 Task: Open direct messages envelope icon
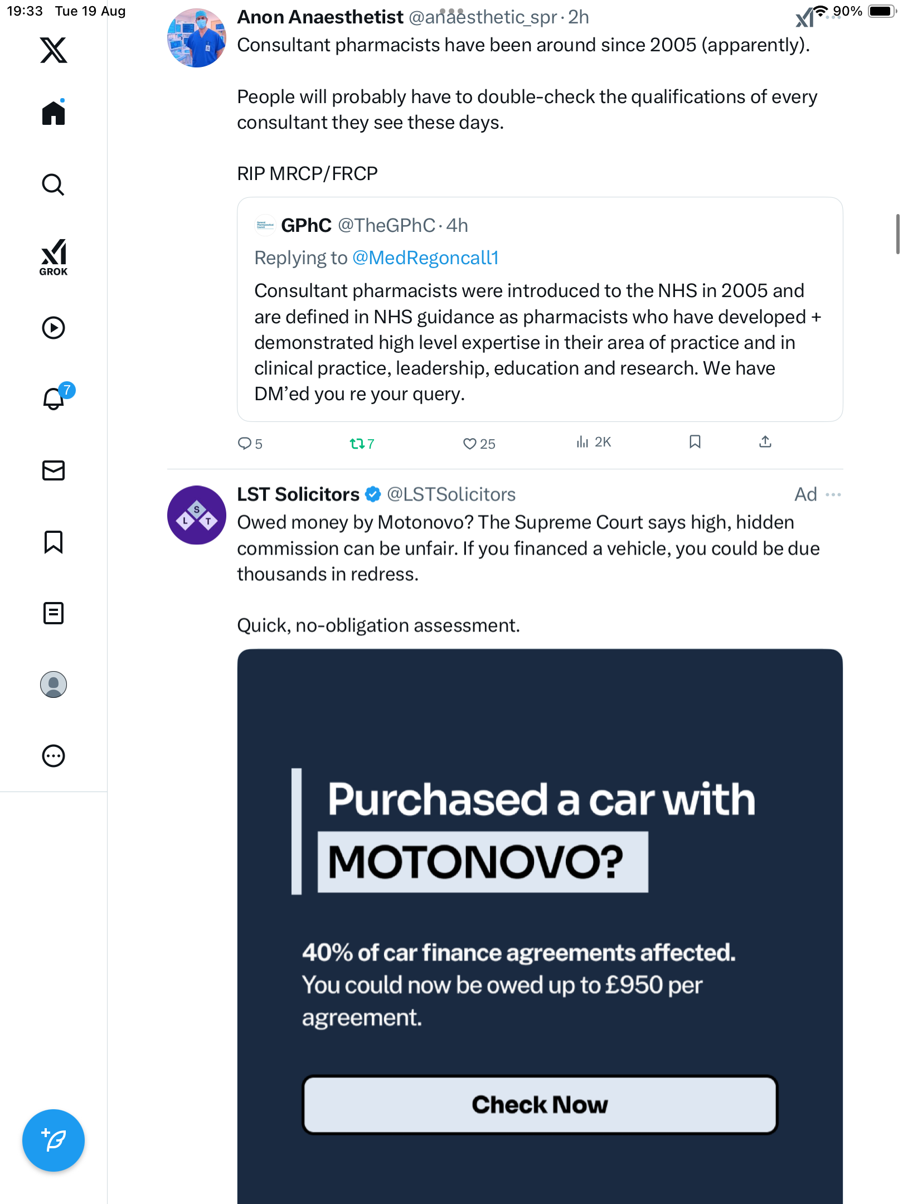point(54,470)
